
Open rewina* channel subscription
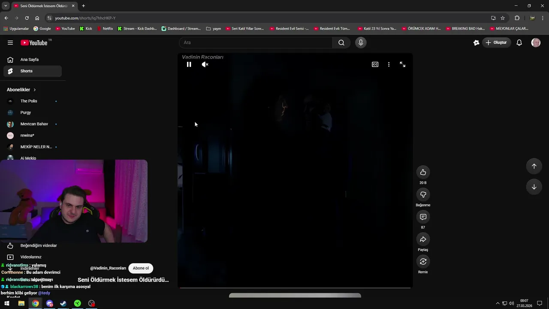click(x=33, y=135)
